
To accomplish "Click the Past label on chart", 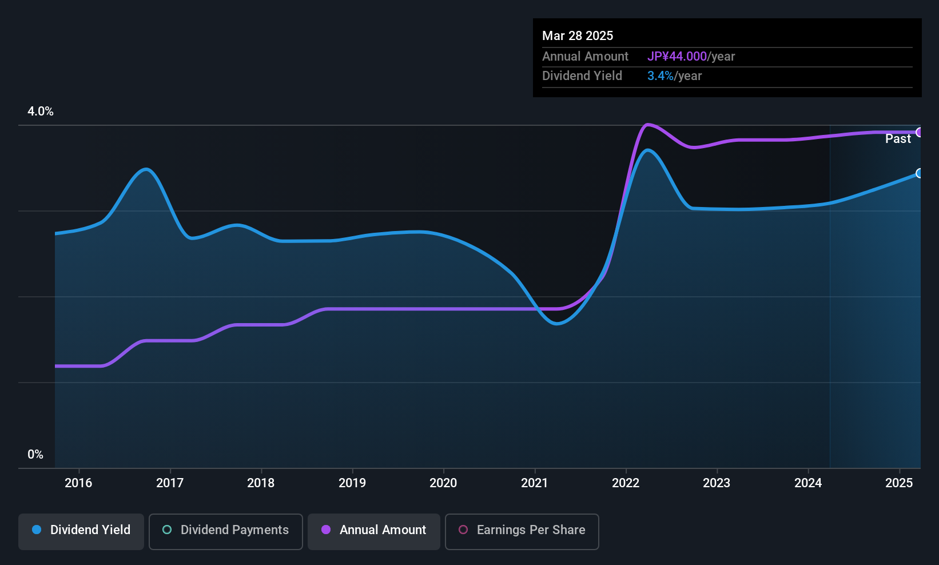I will 898,139.
